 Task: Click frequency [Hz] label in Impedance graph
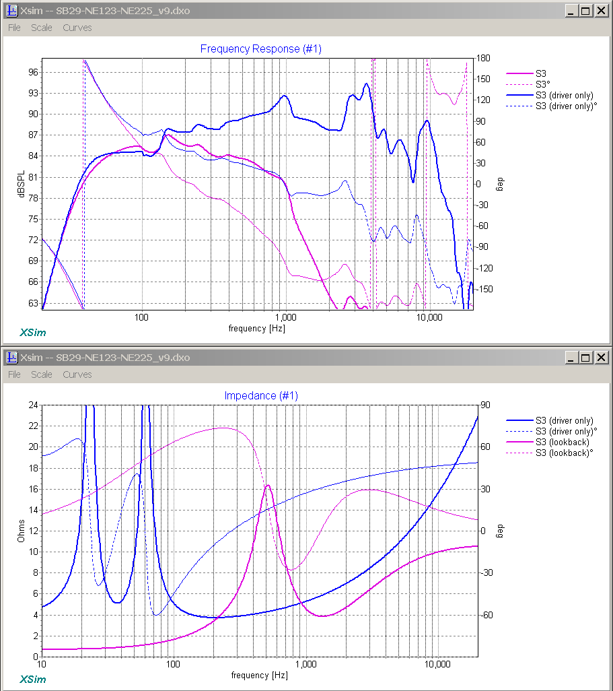coord(259,675)
